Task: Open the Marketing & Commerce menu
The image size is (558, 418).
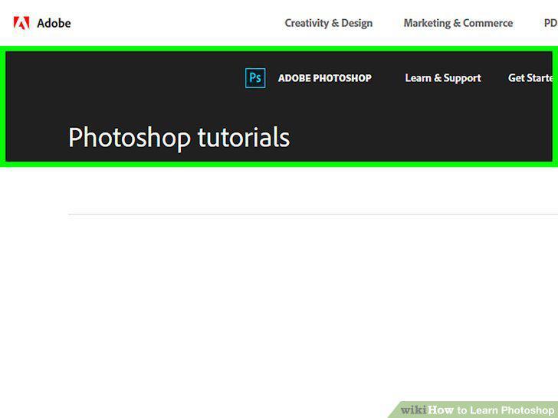Action: click(458, 23)
